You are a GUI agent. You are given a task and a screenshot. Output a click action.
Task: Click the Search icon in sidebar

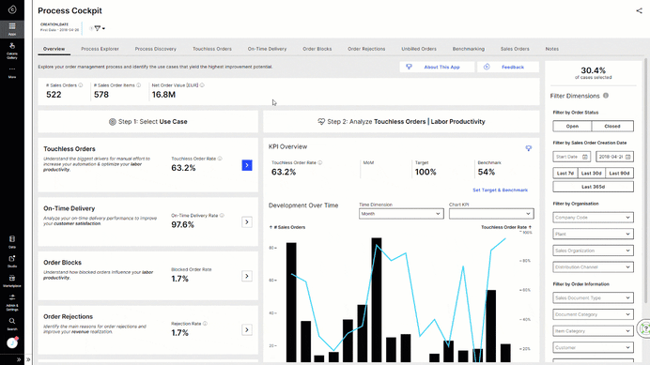[12, 324]
